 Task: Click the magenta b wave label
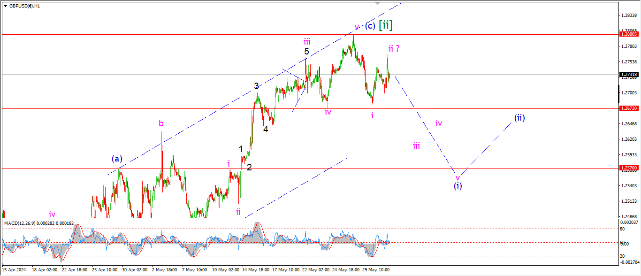point(161,123)
